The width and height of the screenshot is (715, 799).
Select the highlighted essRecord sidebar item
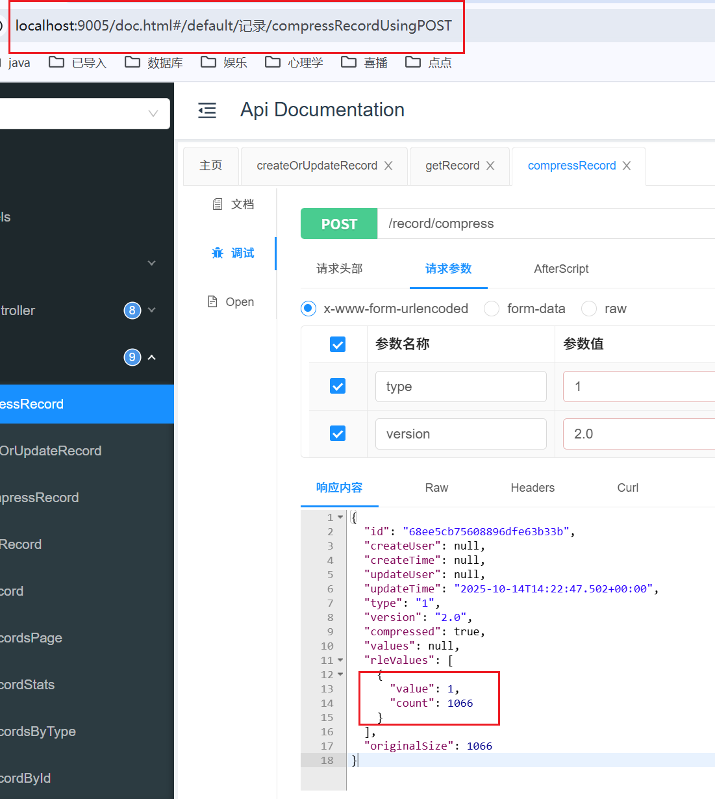pos(87,404)
